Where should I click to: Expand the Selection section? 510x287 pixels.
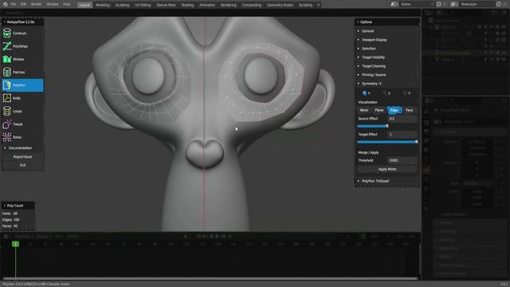point(386,49)
